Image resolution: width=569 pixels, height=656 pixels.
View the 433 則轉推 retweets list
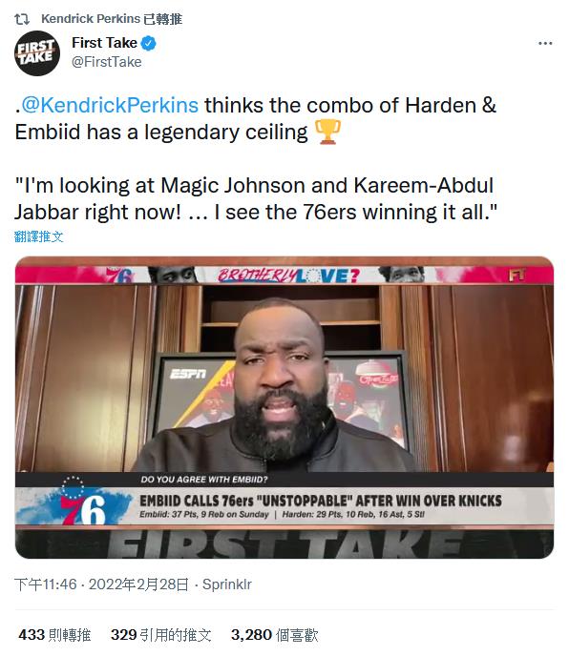[54, 635]
